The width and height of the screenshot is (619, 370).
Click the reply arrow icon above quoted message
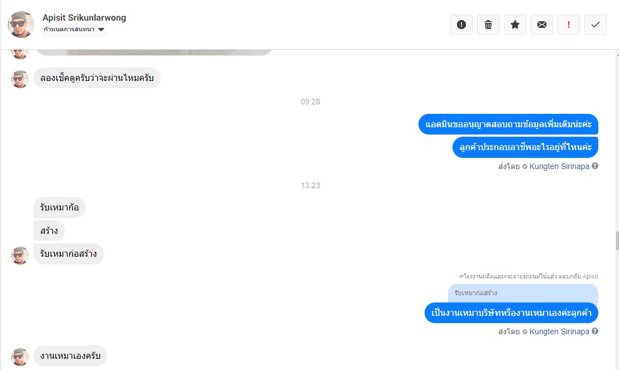coord(461,276)
